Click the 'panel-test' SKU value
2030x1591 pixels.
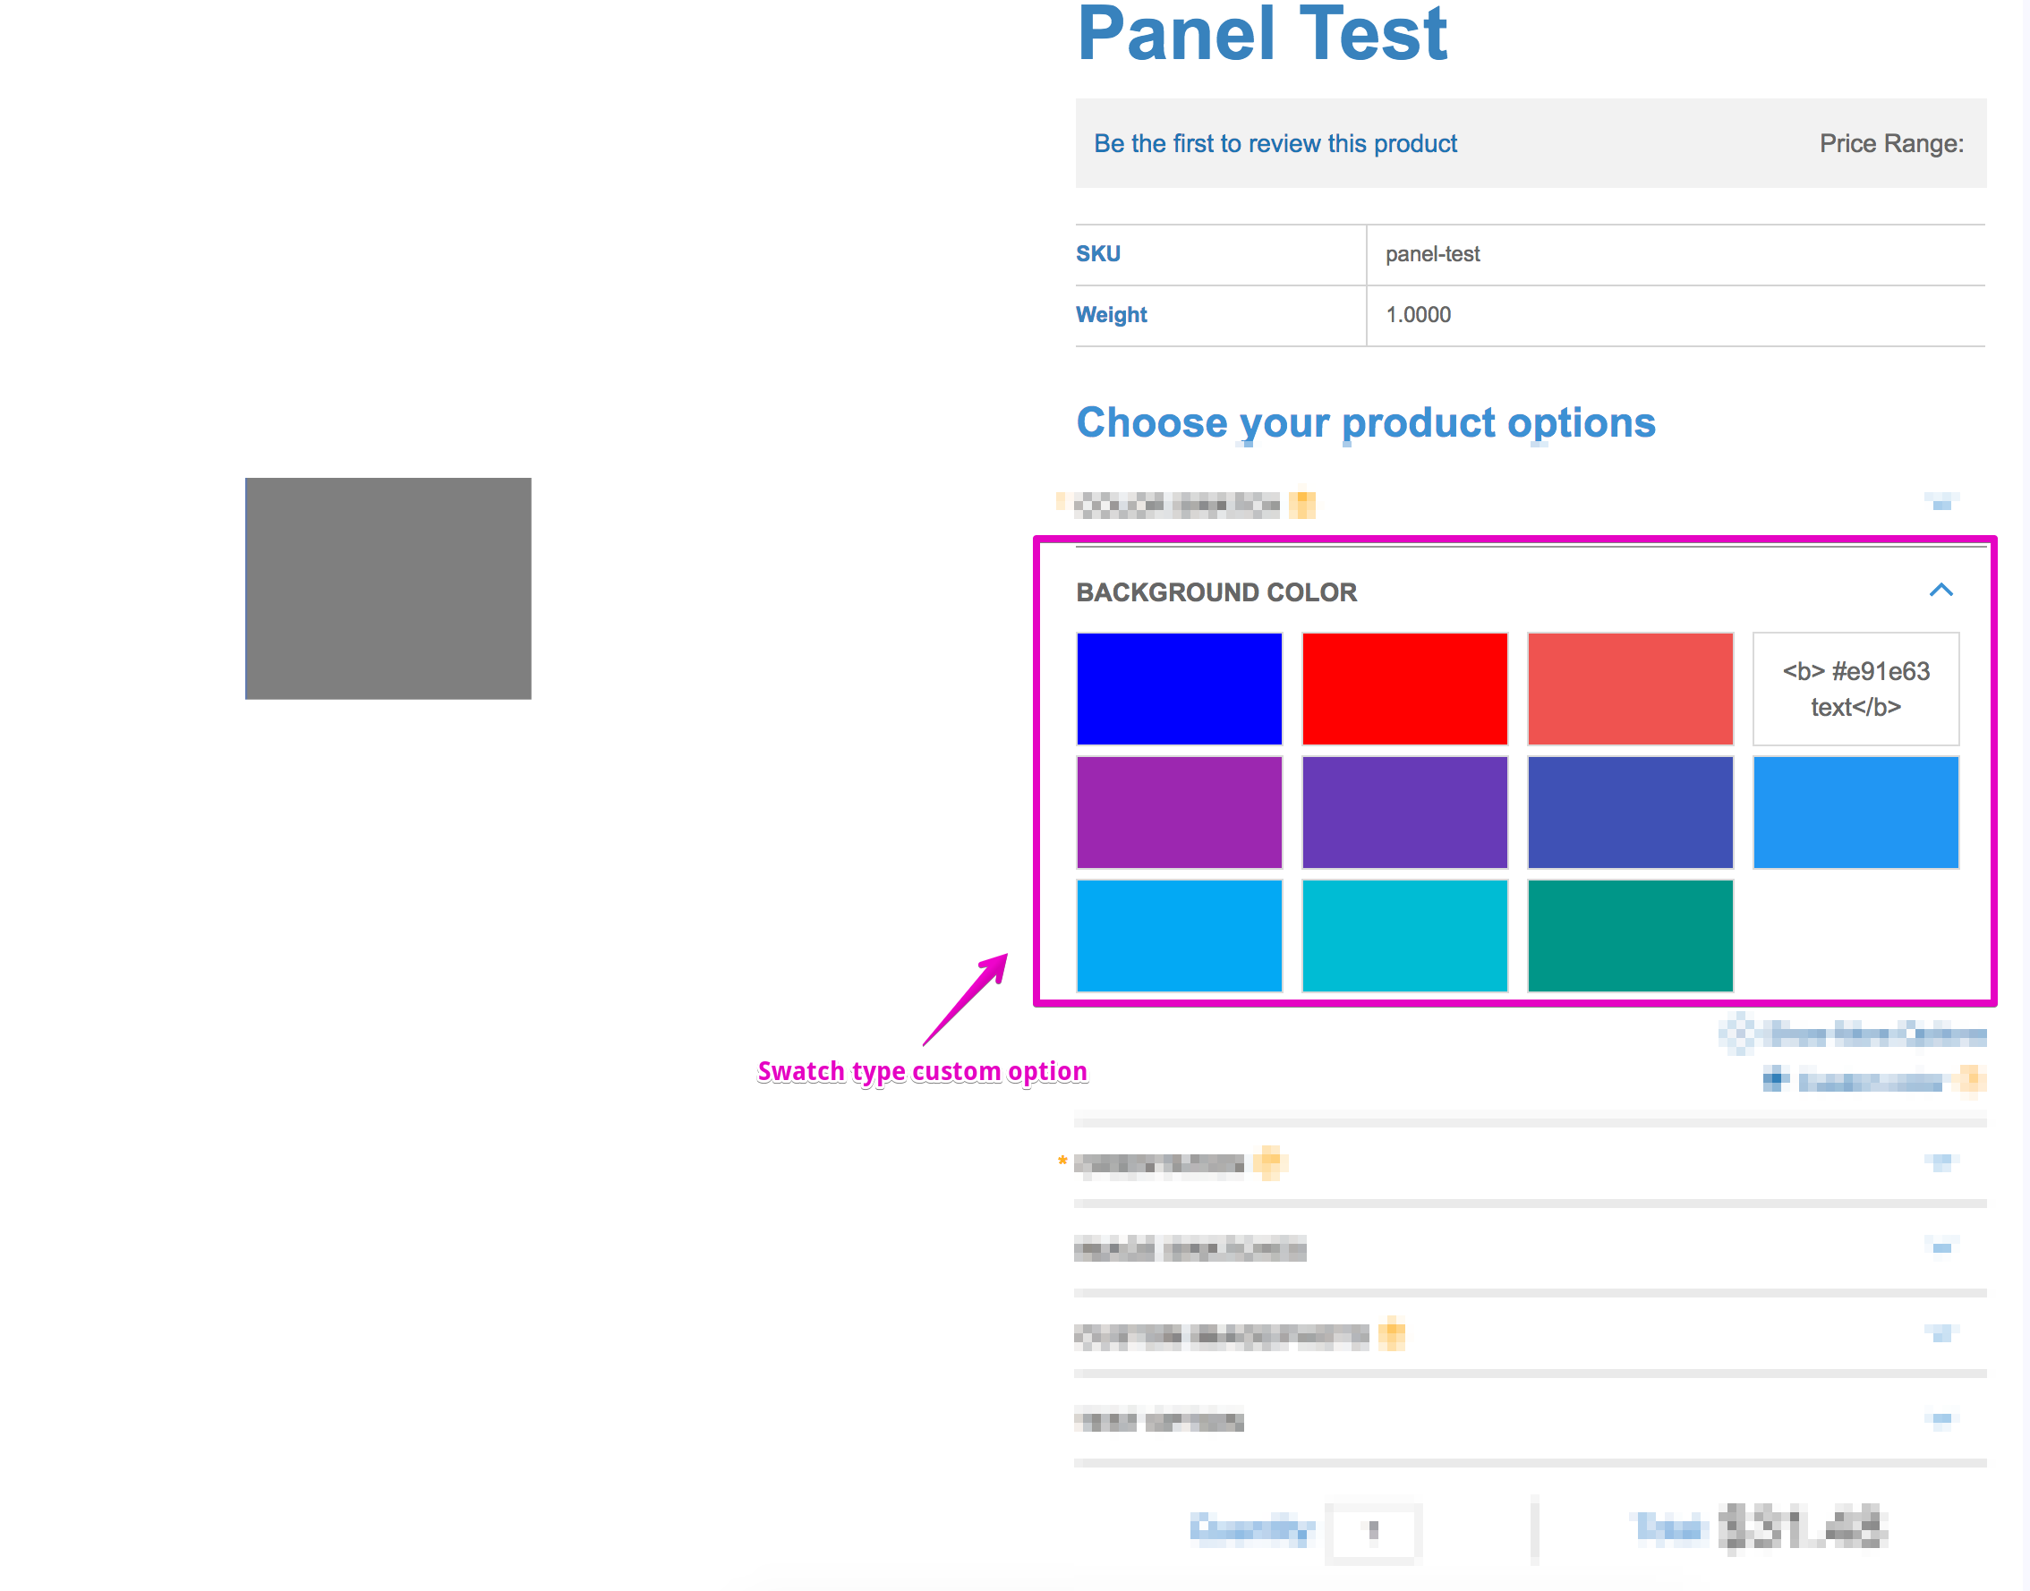[1432, 253]
